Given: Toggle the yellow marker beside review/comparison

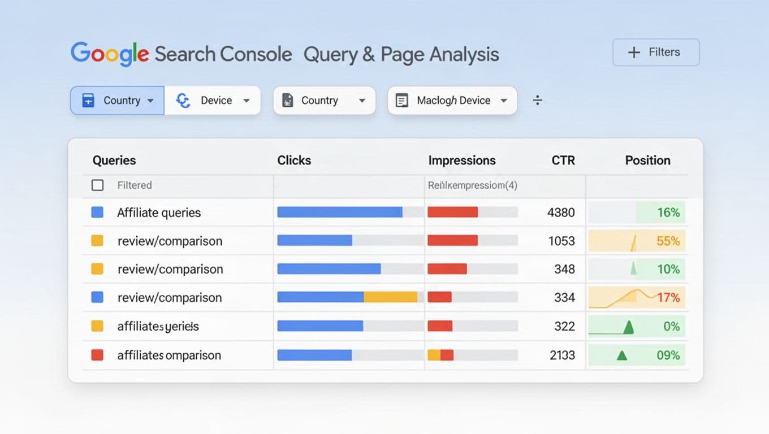Looking at the screenshot, I should point(96,241).
